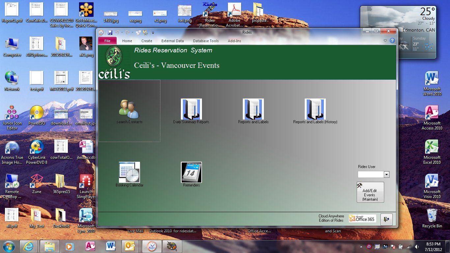Open the Reminders calendar icon
This screenshot has width=450, height=253.
(x=191, y=172)
